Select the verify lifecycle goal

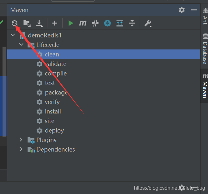(x=104, y=102)
